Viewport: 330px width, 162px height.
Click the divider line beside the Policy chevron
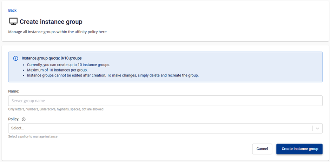[x=312, y=128]
